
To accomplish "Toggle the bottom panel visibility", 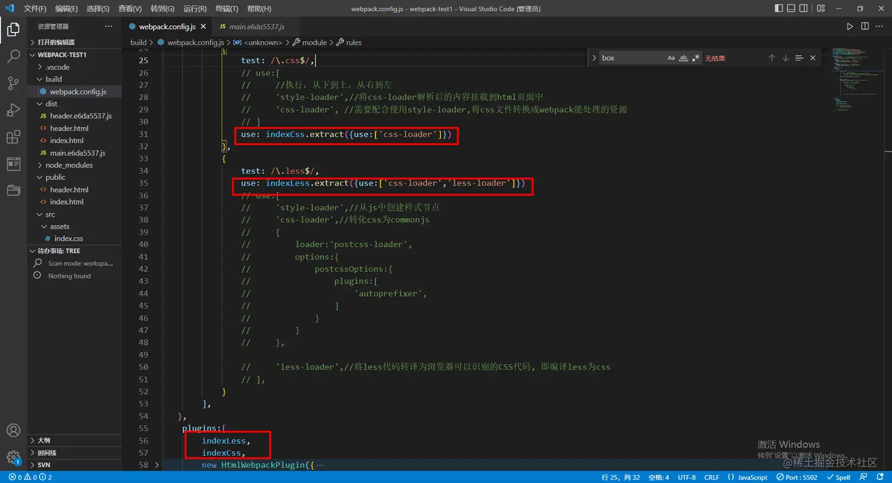I will 791,8.
